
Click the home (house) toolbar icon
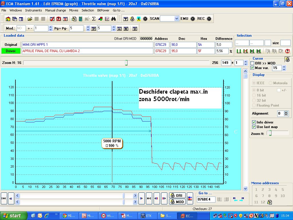(8, 19)
